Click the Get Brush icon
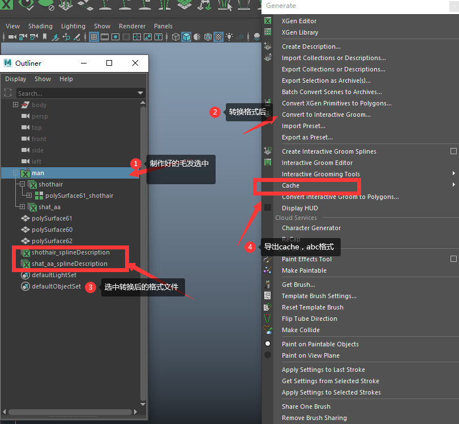The width and height of the screenshot is (459, 424). [268, 284]
